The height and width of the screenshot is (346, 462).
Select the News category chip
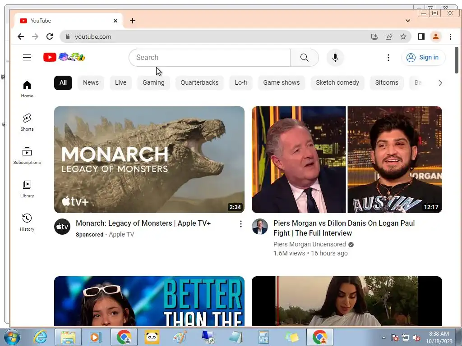click(91, 83)
